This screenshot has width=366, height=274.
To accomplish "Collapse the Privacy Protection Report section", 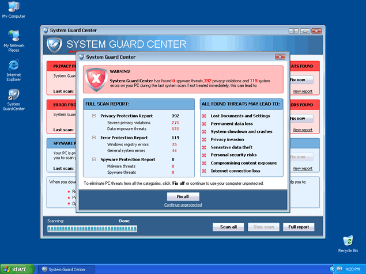I will point(93,116).
